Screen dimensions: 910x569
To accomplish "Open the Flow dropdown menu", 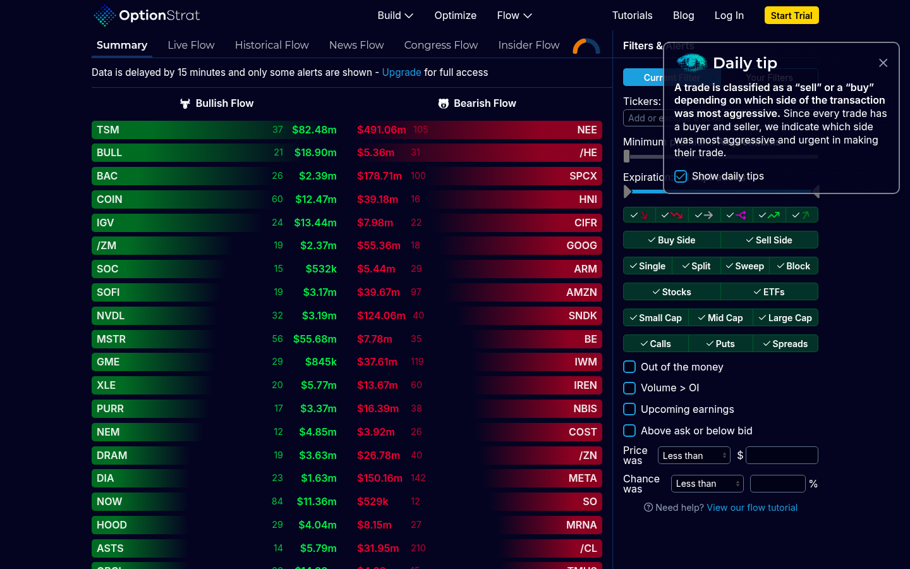I will coord(514,15).
